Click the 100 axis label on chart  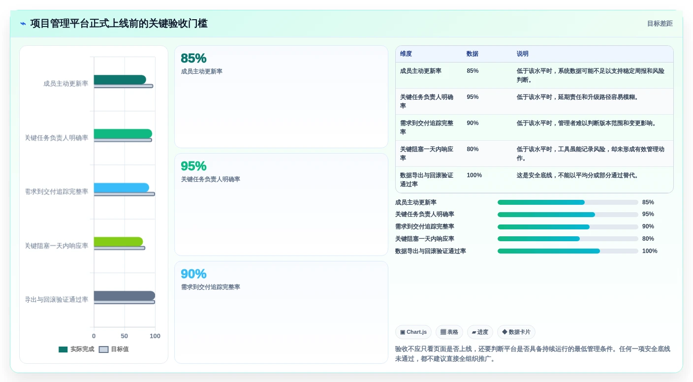tap(155, 336)
